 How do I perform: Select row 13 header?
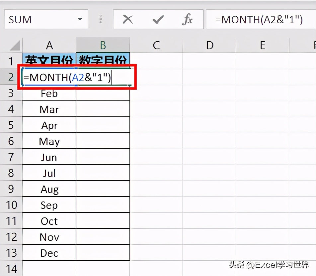[11, 252]
